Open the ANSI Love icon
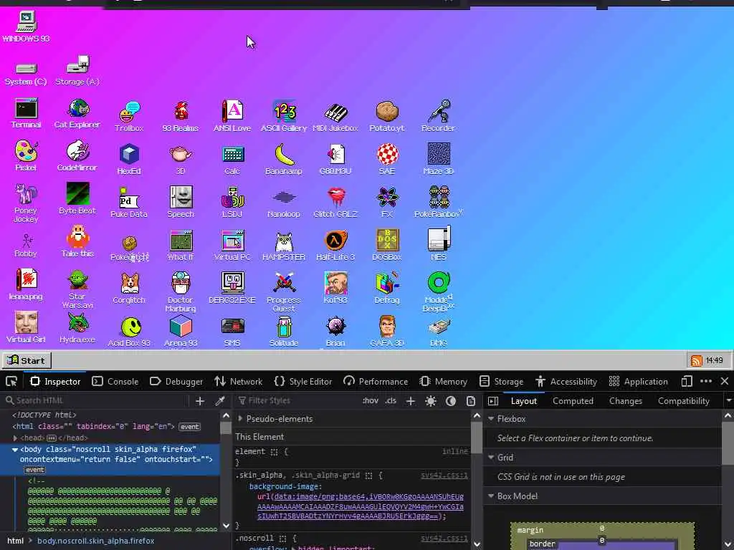The image size is (734, 550). pos(232,117)
